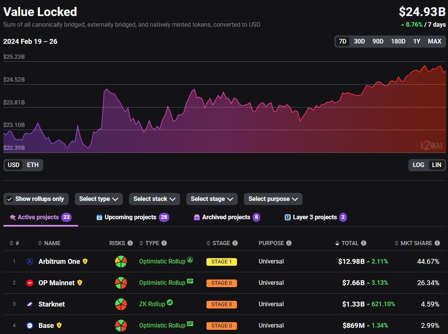This screenshot has width=448, height=334.
Task: Sort the table by TOTAL column
Action: tap(350, 243)
